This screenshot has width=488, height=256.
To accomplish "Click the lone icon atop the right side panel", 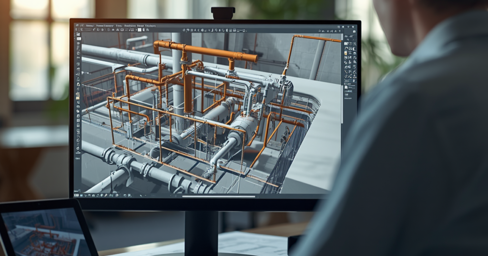I will click(x=354, y=31).
